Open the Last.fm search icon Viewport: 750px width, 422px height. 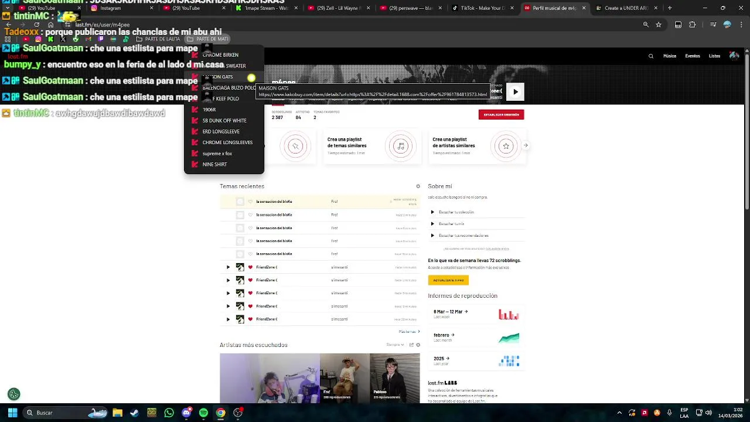650,56
